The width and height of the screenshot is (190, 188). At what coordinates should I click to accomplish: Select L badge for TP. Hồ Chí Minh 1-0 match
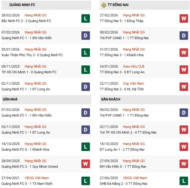[85, 70]
